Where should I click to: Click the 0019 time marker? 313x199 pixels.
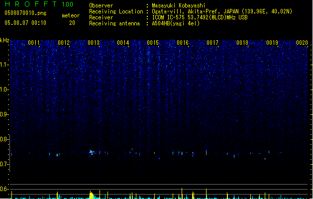coord(272,42)
